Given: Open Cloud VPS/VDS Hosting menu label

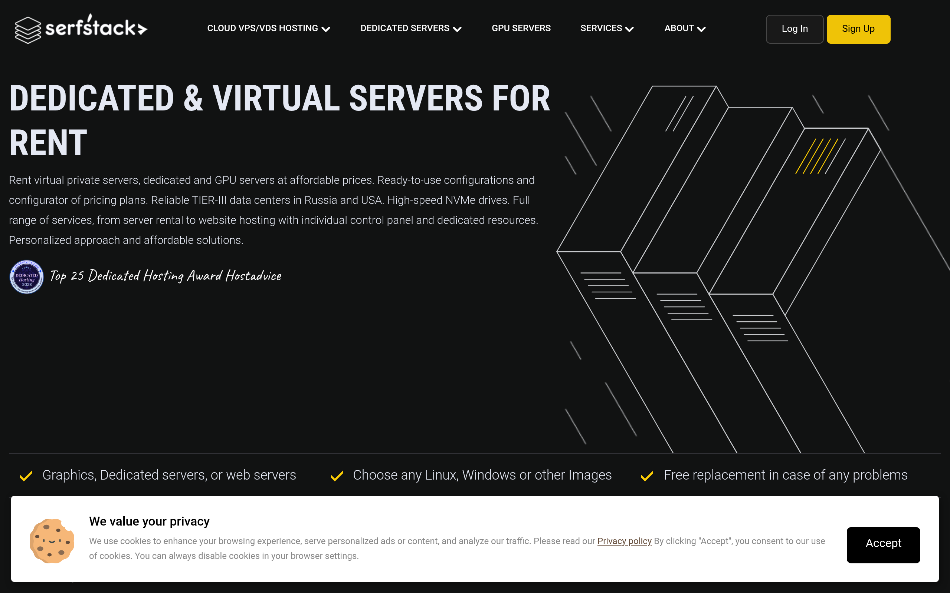Looking at the screenshot, I should coord(263,28).
